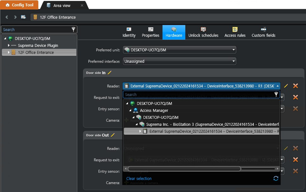Screen dimensions: 306x192
Task: Open the Access rules tab
Action: point(235,32)
